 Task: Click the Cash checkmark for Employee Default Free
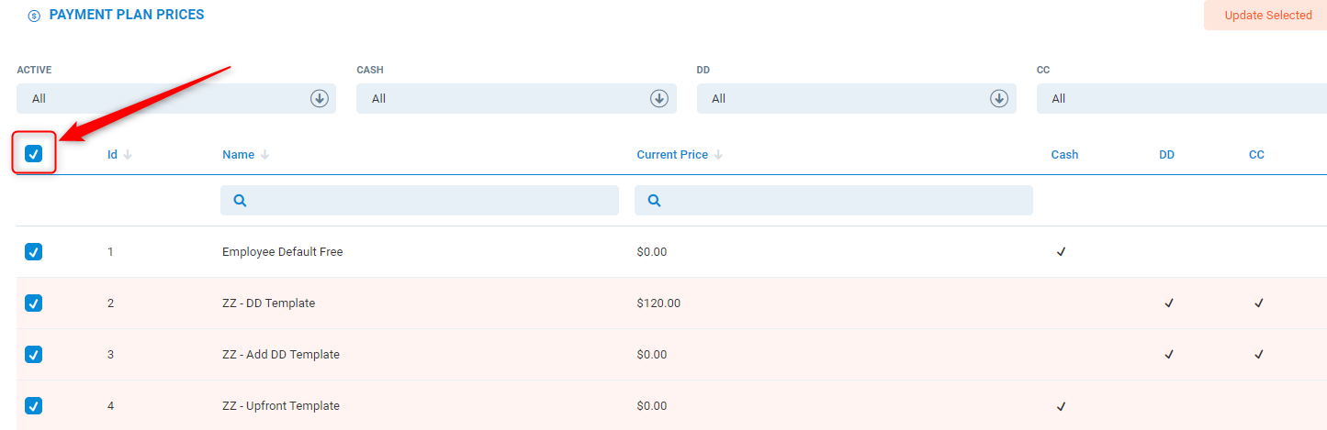pos(1061,252)
